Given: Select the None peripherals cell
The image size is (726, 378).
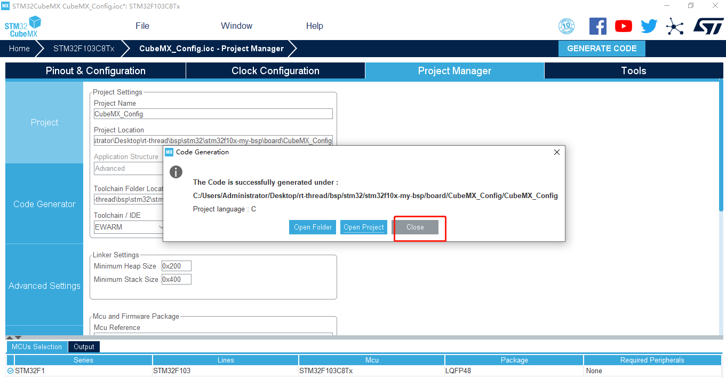Looking at the screenshot, I should (x=652, y=371).
